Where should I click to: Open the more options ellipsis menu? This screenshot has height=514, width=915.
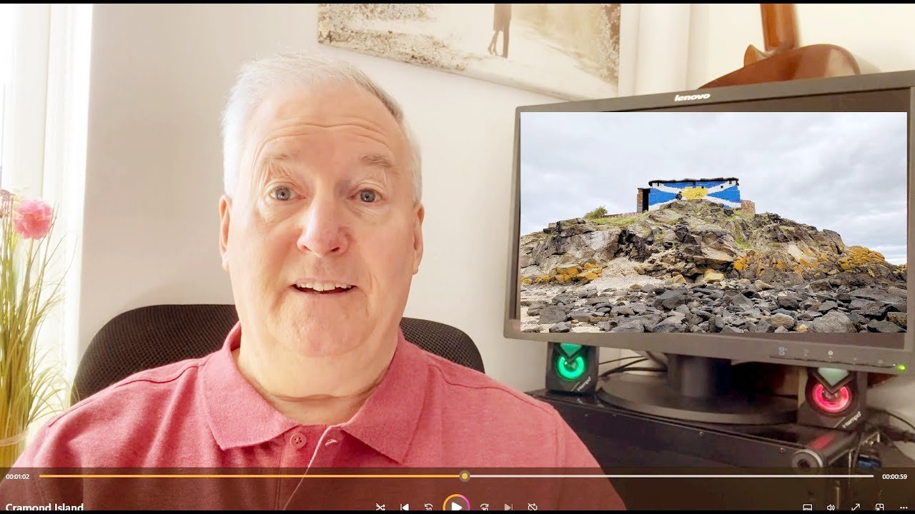(903, 507)
